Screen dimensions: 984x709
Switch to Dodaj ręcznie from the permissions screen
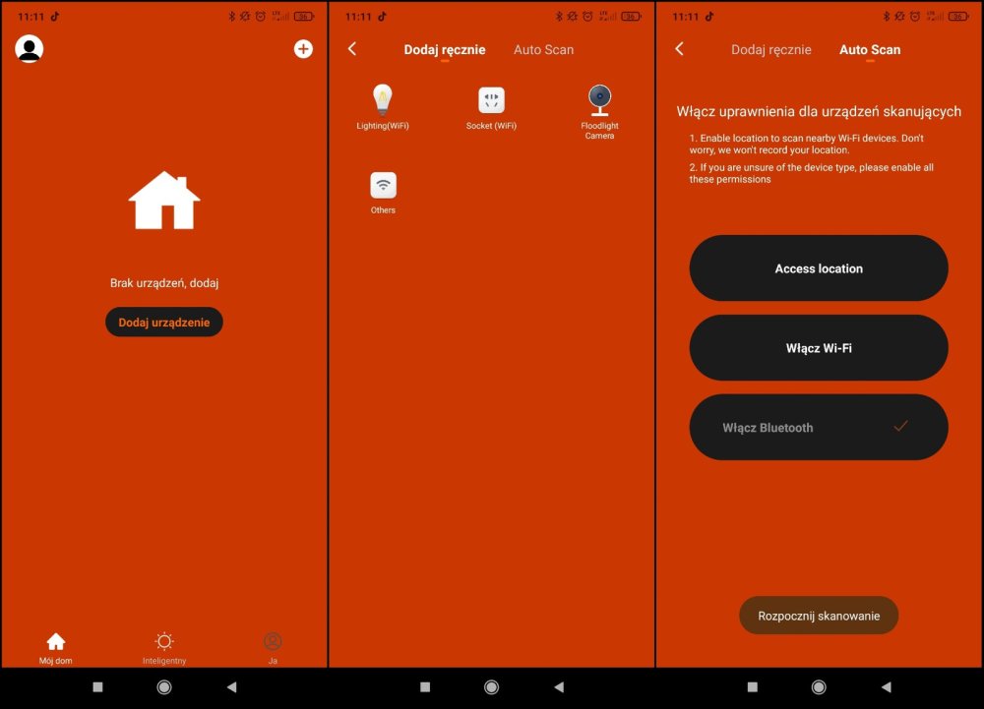[x=771, y=50]
